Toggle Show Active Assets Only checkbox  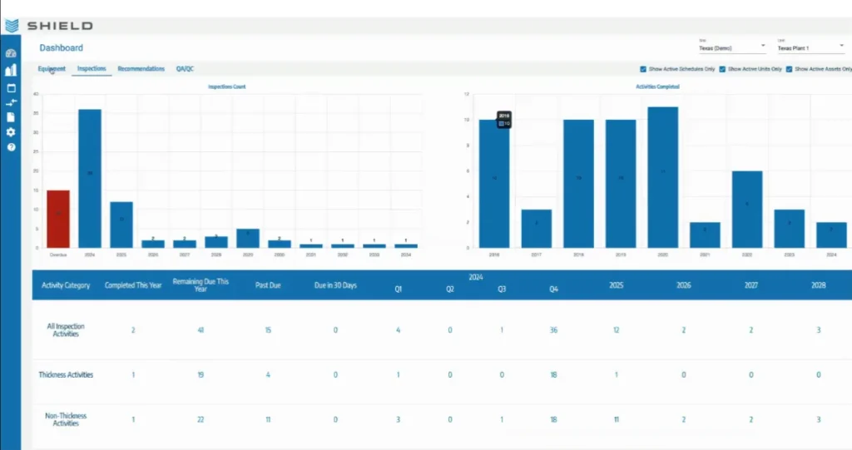tap(790, 69)
